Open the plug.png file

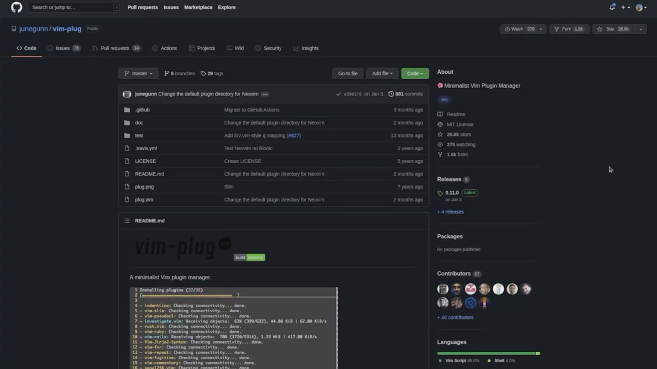(x=144, y=187)
